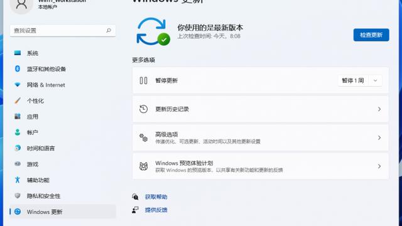Select 辅助功能 sidebar item

(x=63, y=180)
